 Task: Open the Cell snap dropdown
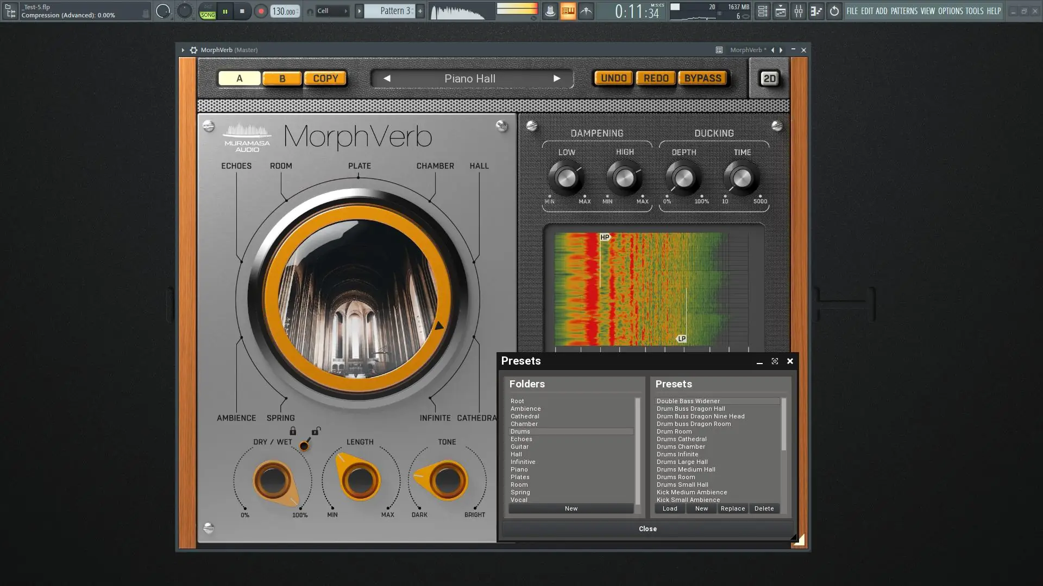(332, 11)
